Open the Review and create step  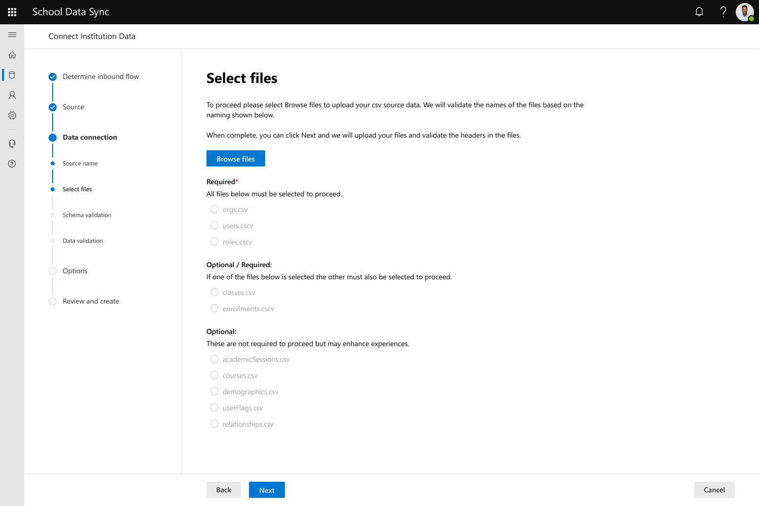91,301
